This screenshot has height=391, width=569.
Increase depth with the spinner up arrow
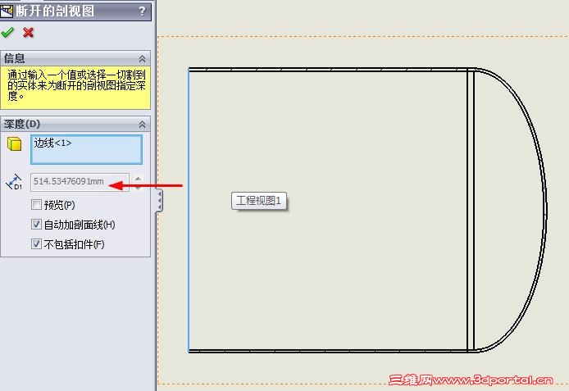pos(138,178)
